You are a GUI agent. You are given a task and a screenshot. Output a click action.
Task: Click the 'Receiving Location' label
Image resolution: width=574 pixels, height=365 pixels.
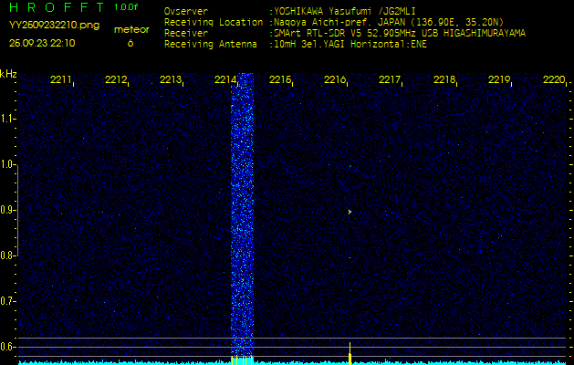point(214,22)
